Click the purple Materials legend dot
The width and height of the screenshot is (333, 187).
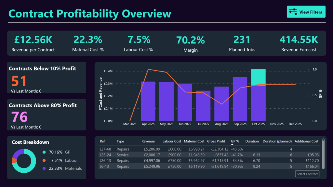tap(44, 168)
